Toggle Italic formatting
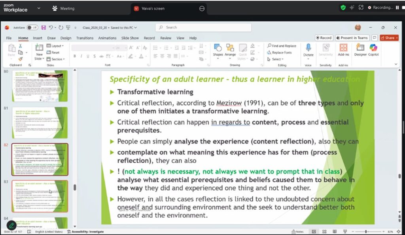The height and width of the screenshot is (235, 405). tap(81, 56)
